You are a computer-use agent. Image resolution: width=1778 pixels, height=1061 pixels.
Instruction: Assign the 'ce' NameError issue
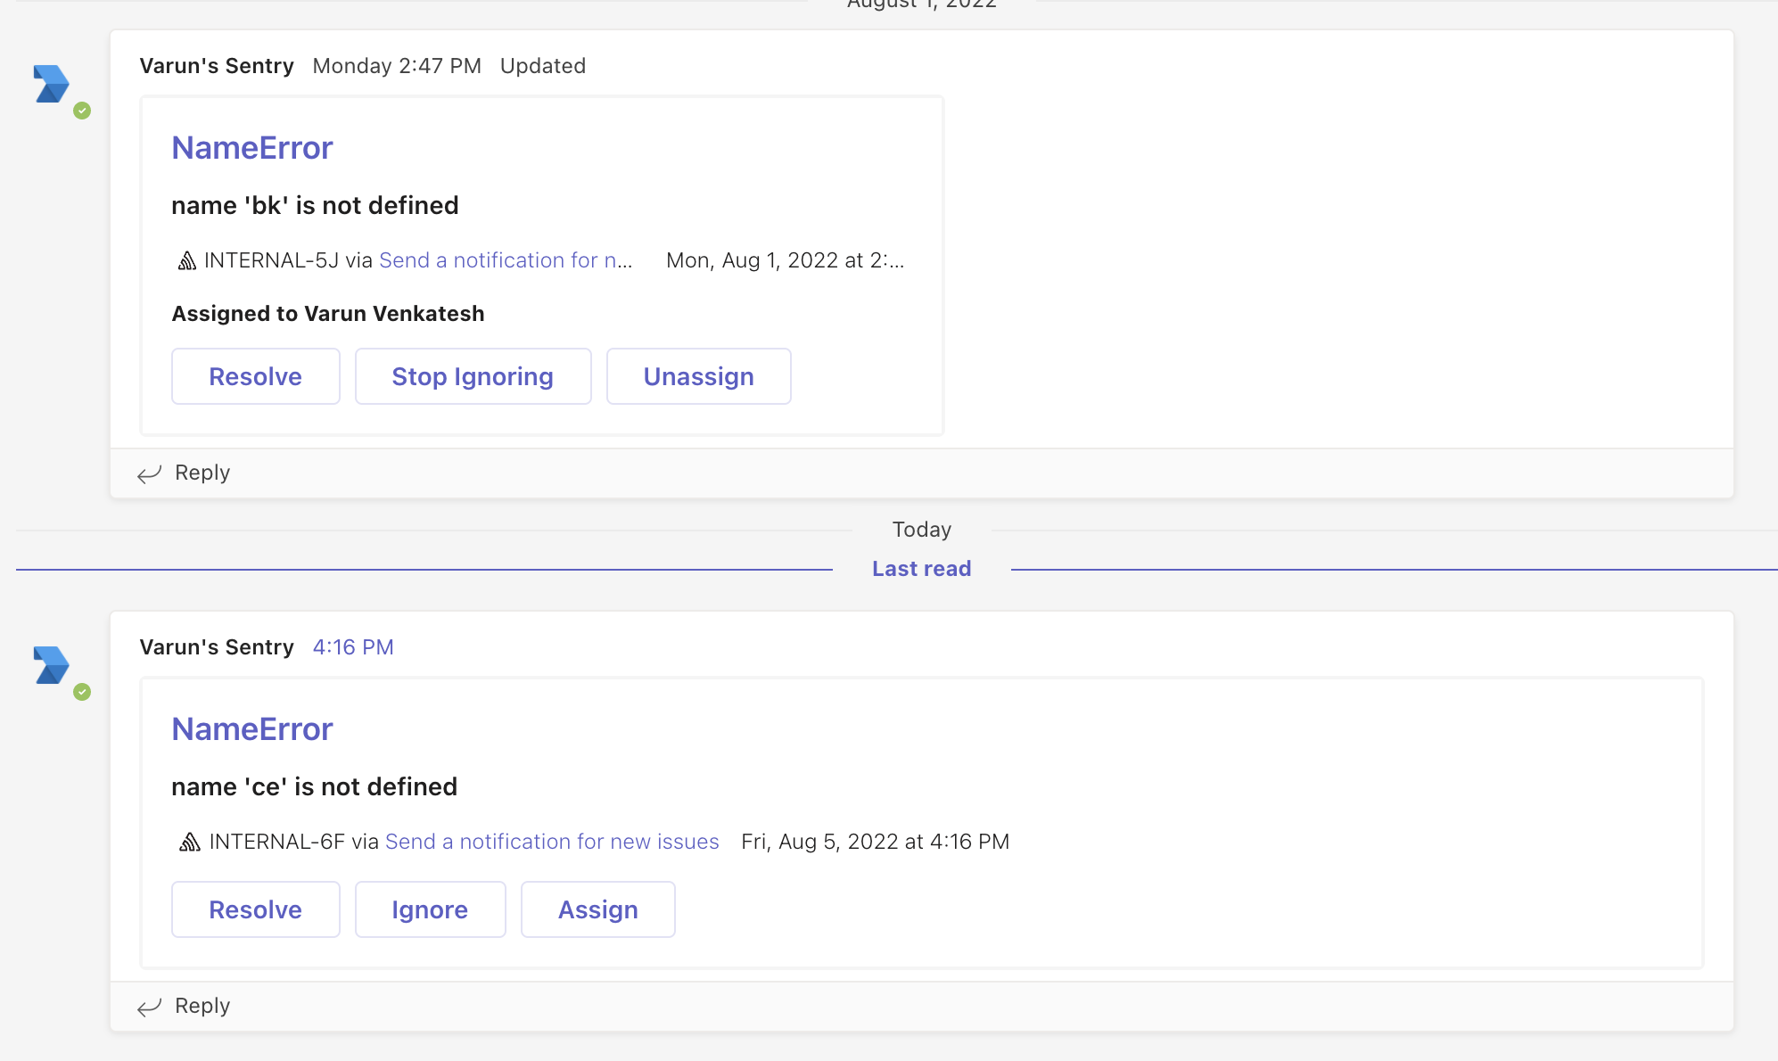[x=597, y=909]
